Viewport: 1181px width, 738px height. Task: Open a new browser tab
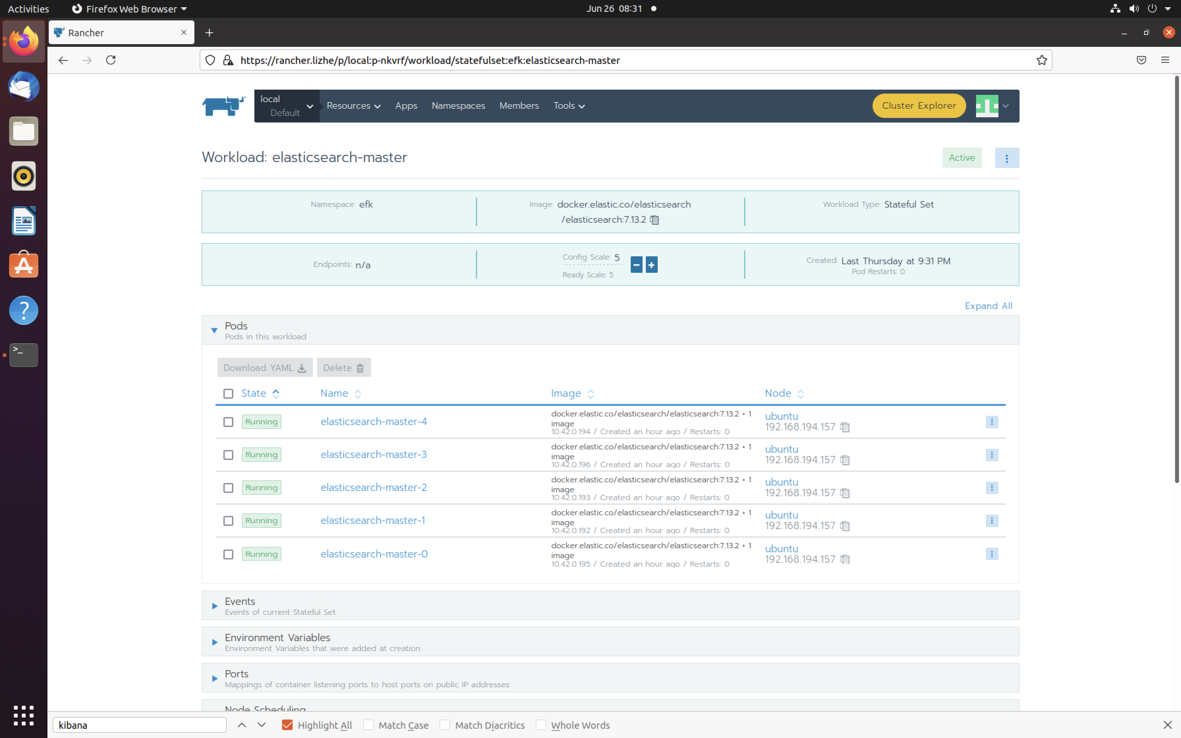coord(209,33)
